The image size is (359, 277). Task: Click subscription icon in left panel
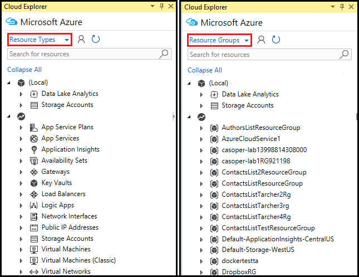coord(21,116)
